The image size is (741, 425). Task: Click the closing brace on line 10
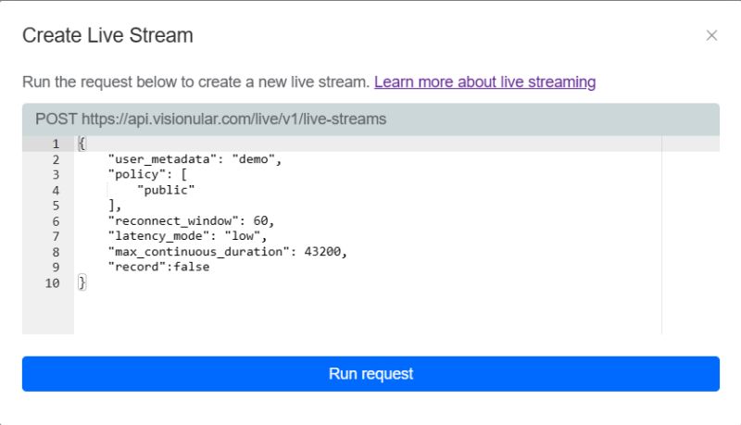click(82, 282)
